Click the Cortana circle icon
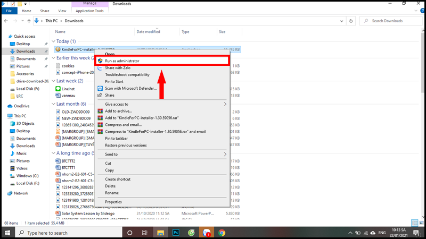Image resolution: width=426 pixels, height=239 pixels. [x=129, y=233]
